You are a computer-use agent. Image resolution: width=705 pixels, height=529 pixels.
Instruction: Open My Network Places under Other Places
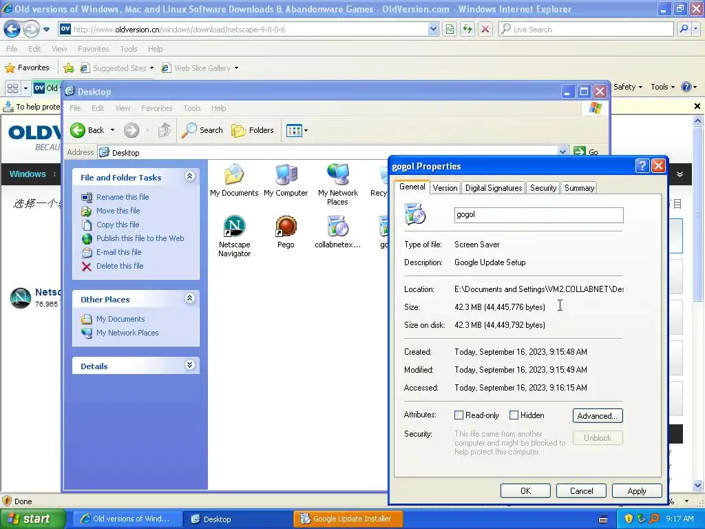(127, 333)
